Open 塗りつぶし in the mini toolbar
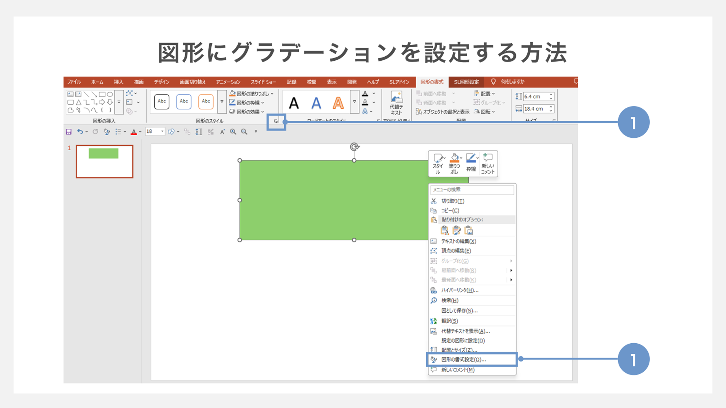The image size is (726, 408). point(455,164)
